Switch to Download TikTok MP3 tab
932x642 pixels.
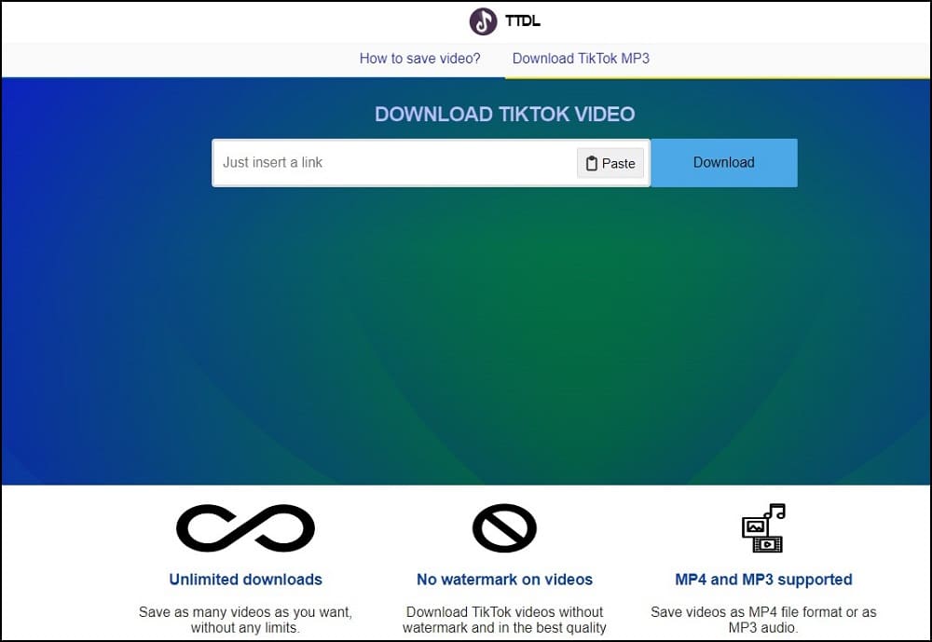click(581, 59)
